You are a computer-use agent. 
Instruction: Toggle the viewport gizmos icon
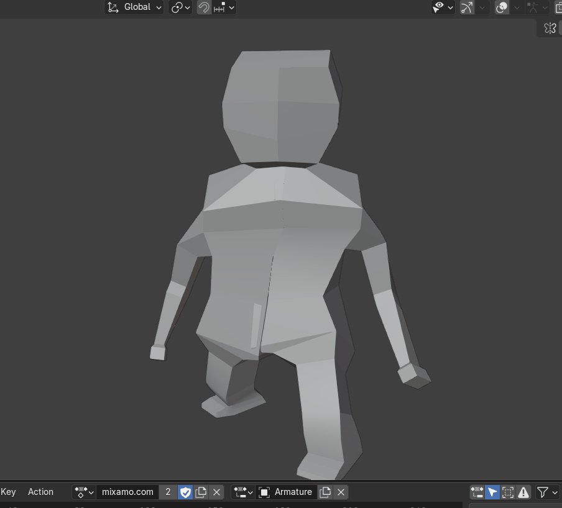467,7
